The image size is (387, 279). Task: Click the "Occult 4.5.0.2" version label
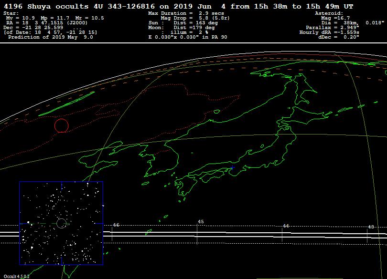(x=16, y=276)
